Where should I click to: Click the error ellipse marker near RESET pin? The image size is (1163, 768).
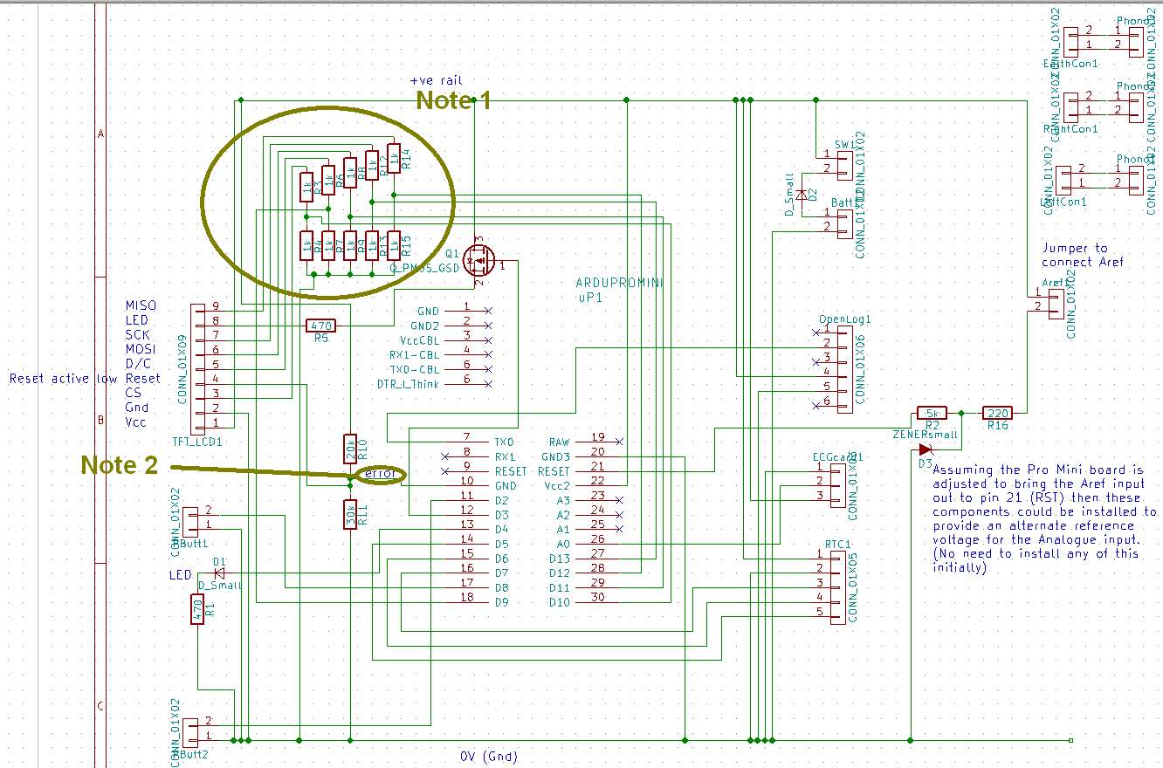coord(382,474)
